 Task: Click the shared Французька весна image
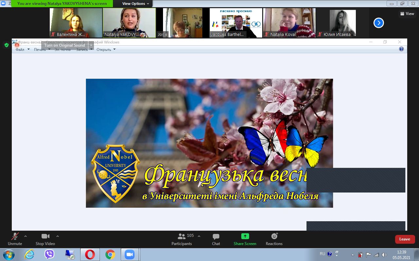[x=209, y=143]
